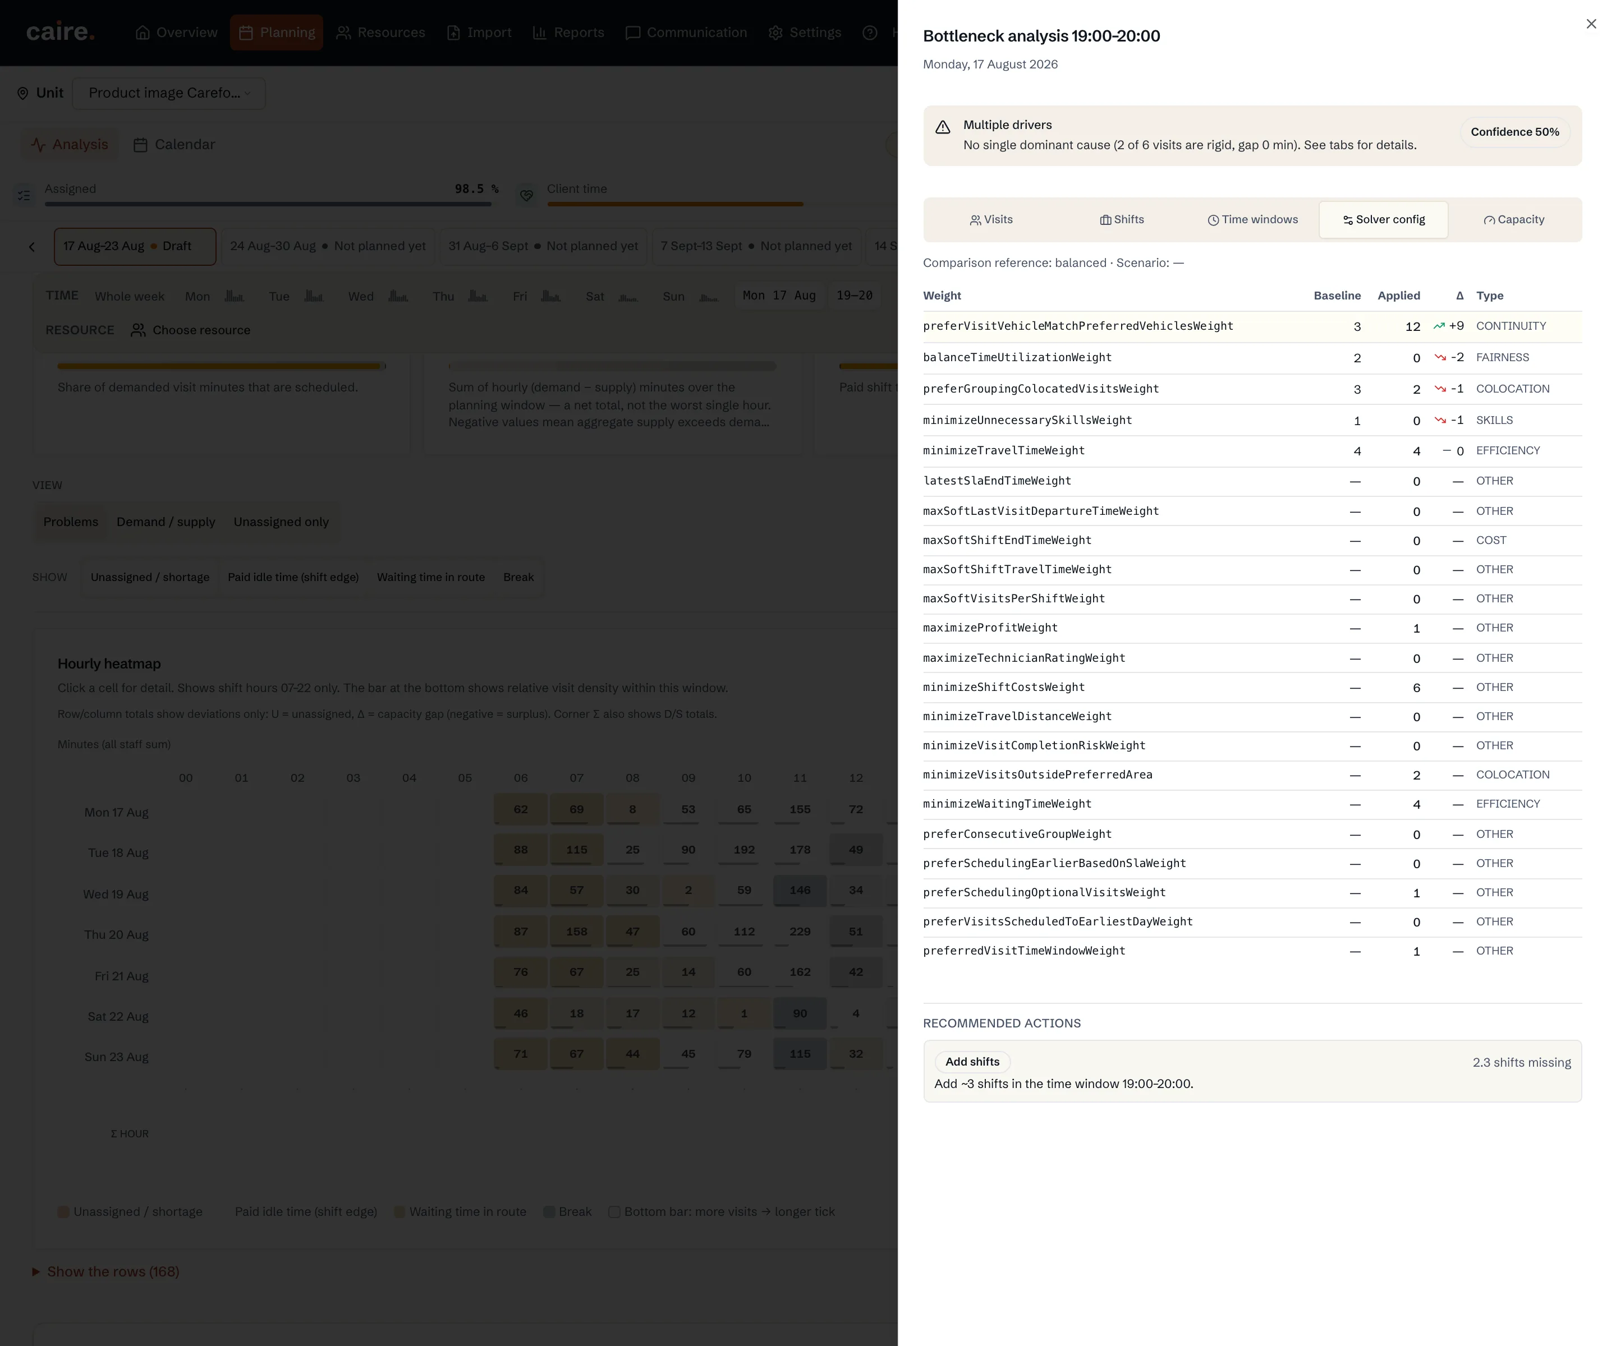Open the Calendar tab
1616x1346 pixels.
[x=174, y=145]
